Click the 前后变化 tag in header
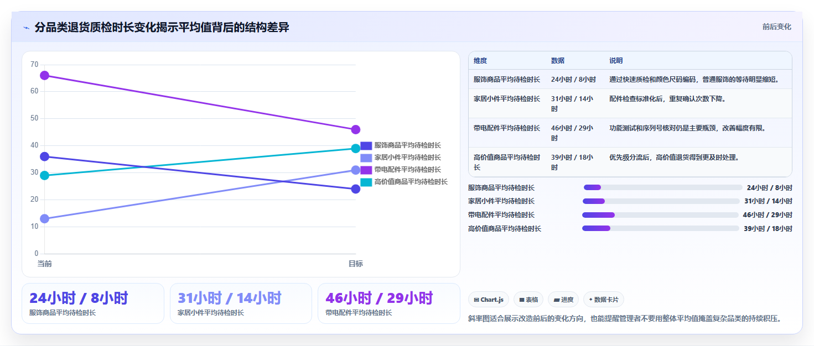This screenshot has width=814, height=346. [776, 27]
